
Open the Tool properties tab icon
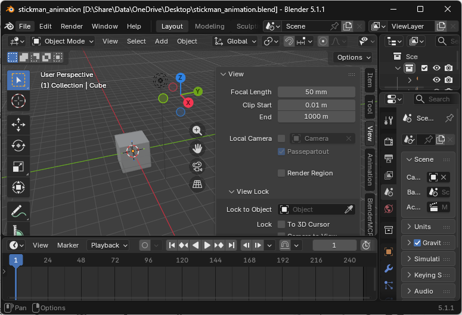[x=389, y=121]
